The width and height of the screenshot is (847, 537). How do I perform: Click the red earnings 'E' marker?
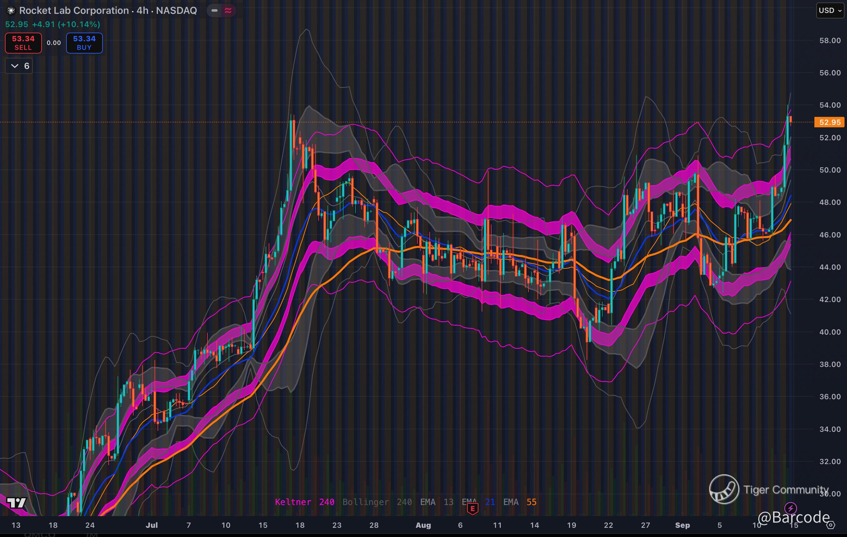click(472, 508)
